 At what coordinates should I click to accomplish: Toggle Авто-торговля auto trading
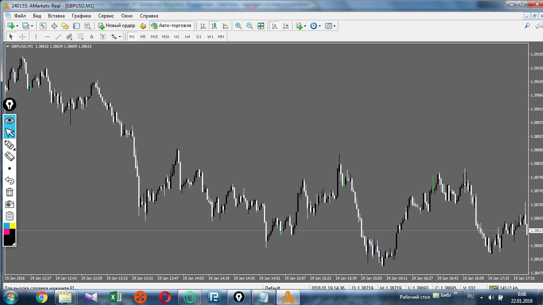tap(171, 25)
